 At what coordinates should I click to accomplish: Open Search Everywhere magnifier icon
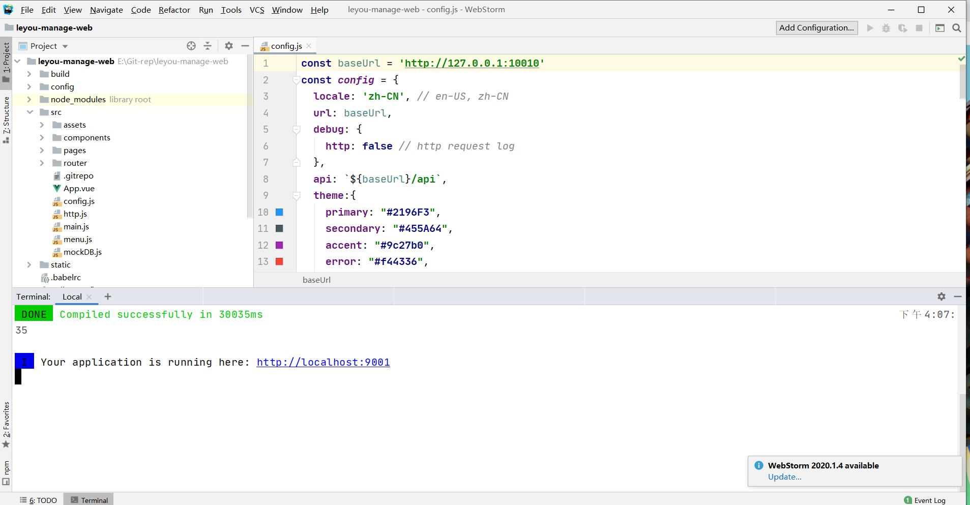pos(957,28)
